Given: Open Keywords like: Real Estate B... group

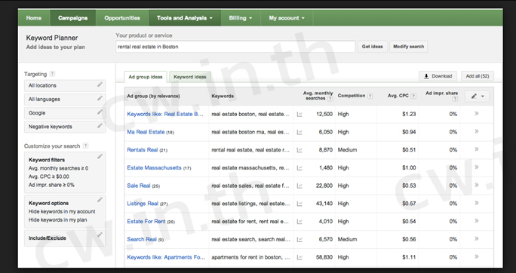Looking at the screenshot, I should coord(165,114).
